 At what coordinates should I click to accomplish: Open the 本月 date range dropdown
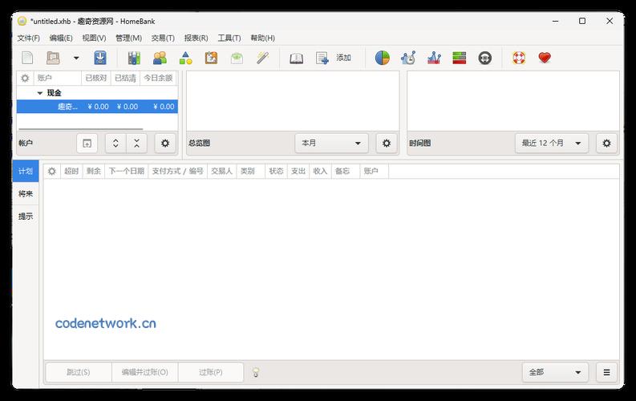(331, 143)
